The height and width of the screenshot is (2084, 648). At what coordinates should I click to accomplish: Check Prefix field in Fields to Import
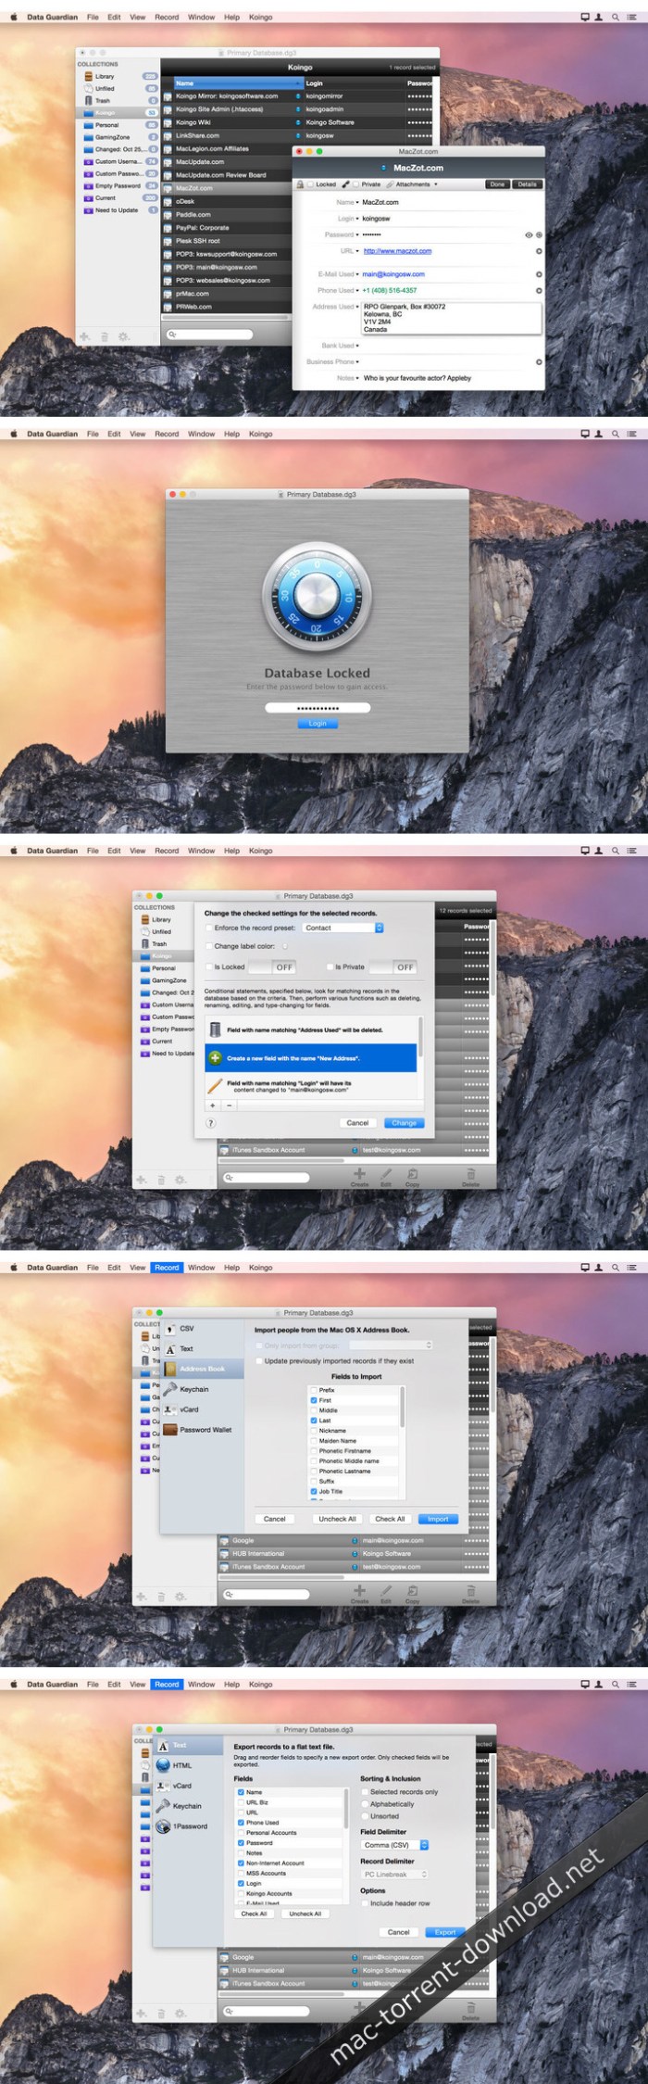click(314, 1390)
